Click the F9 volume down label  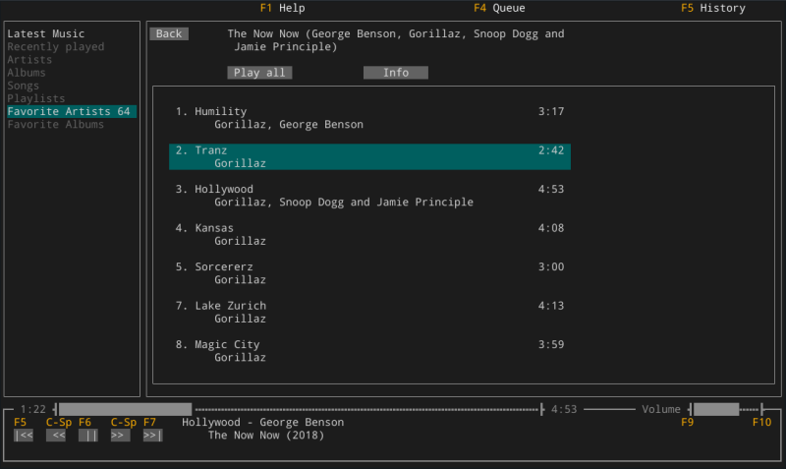(687, 423)
